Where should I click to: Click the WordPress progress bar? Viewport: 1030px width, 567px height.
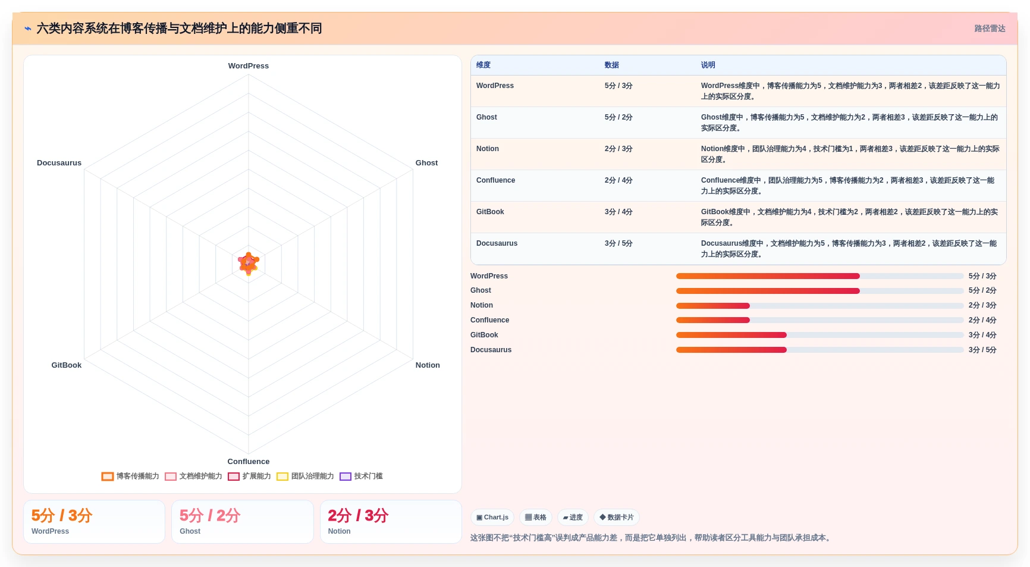point(819,276)
